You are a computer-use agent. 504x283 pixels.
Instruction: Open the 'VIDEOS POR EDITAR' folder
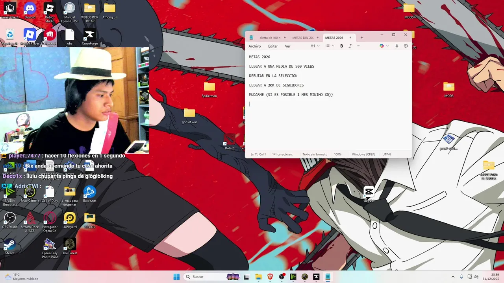(90, 13)
